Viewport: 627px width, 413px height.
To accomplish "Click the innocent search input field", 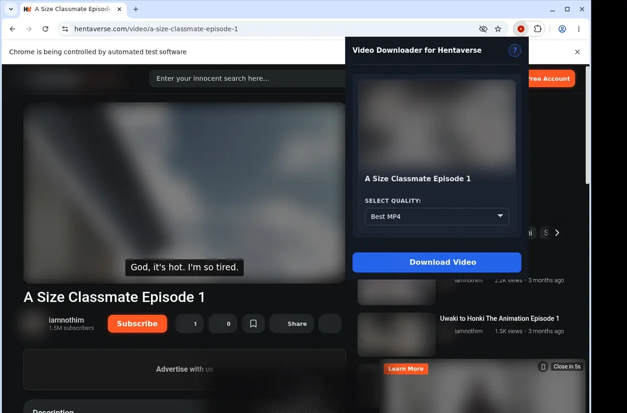I will (x=247, y=78).
